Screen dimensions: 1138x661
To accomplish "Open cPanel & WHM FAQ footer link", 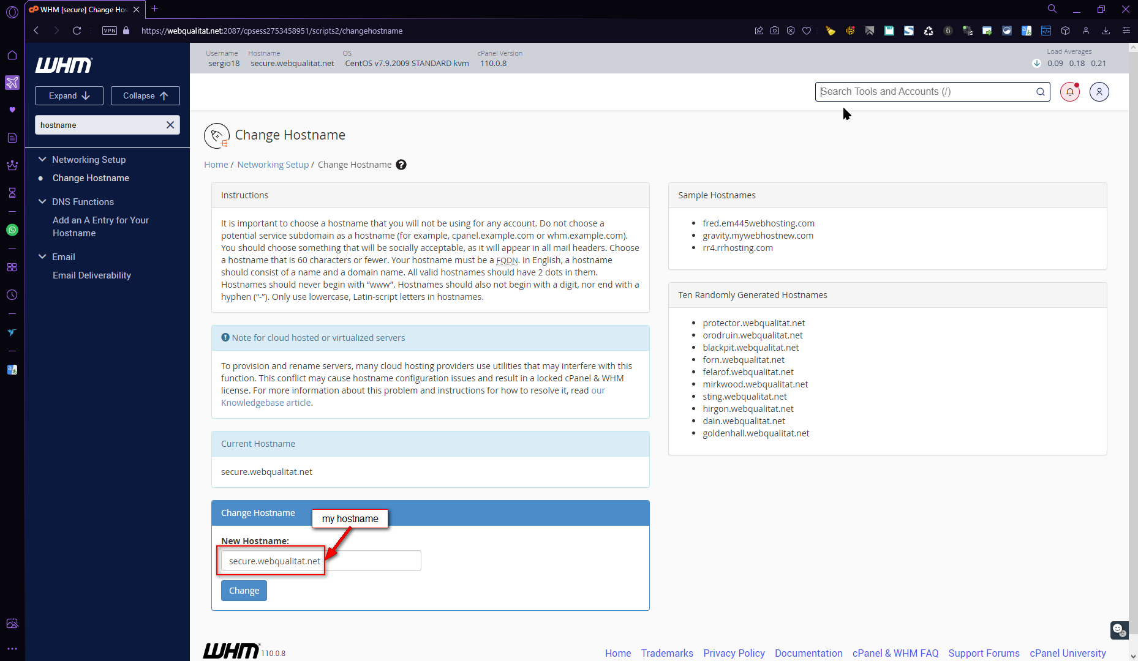I will pos(895,653).
